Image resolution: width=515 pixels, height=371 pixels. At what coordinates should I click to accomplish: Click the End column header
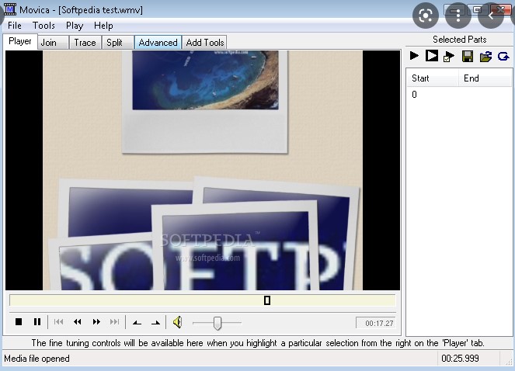pos(485,78)
